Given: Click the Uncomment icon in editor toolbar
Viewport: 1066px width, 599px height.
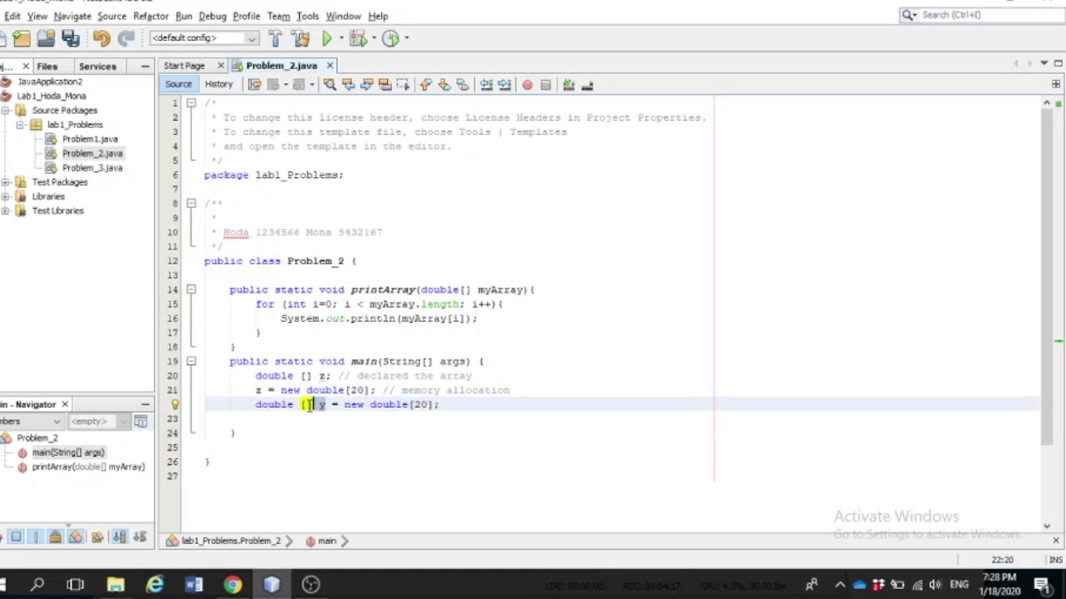Looking at the screenshot, I should click(587, 85).
